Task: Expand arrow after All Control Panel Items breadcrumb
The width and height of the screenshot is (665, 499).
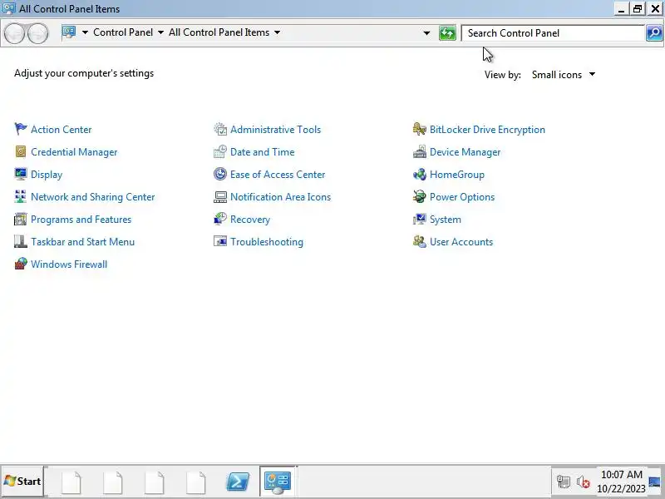Action: click(277, 32)
